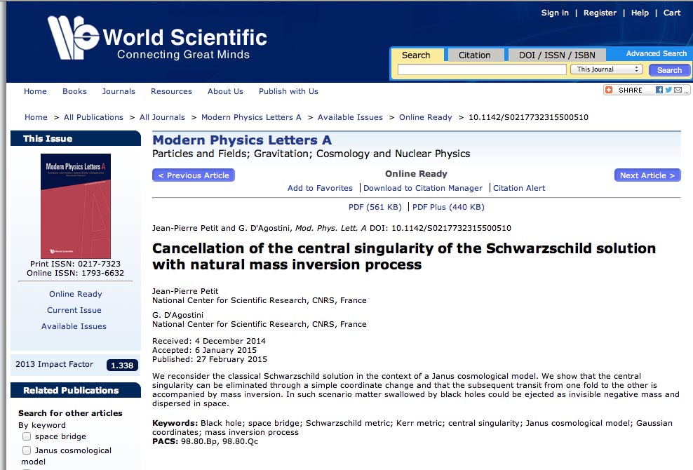
Task: Share article via Twitter icon
Action: 668,90
